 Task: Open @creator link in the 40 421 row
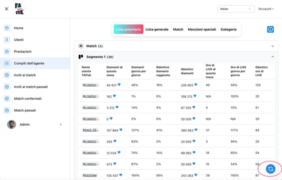coord(90,85)
